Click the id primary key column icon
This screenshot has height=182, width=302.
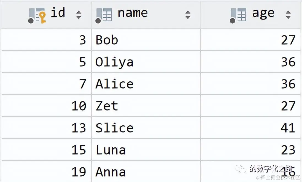(37, 16)
